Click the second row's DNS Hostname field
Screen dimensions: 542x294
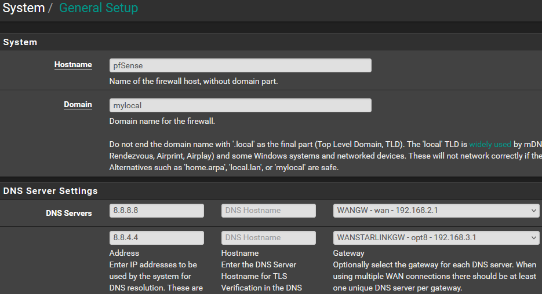268,238
